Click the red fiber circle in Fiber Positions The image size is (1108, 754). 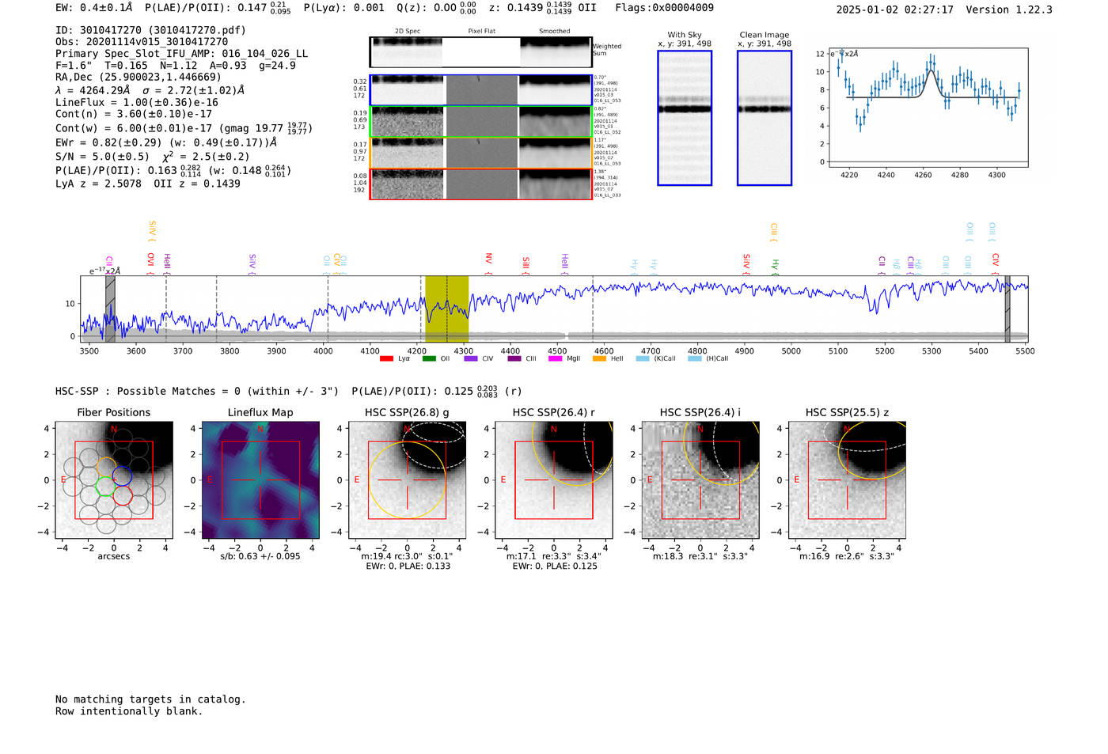(122, 495)
